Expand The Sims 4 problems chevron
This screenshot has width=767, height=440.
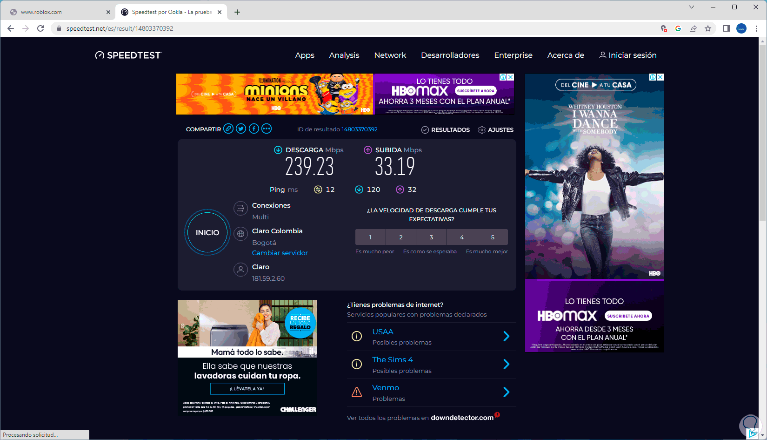[x=507, y=364]
